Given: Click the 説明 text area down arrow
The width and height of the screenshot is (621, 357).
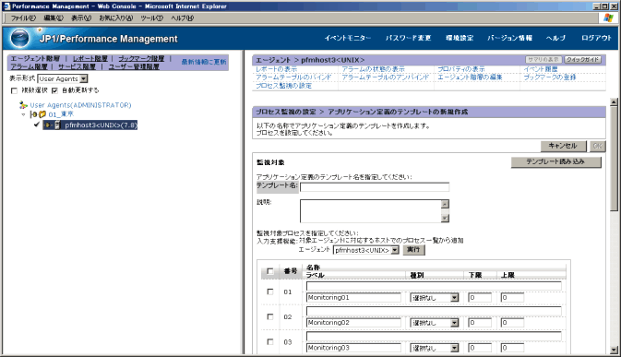Looking at the screenshot, I should click(445, 218).
